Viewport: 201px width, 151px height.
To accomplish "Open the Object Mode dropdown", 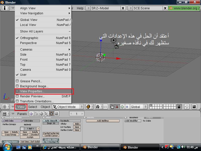I will click(x=68, y=107).
